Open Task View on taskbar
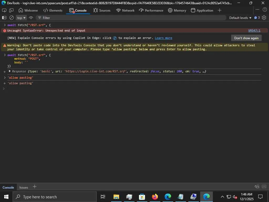The width and height of the screenshot is (269, 202). tap(103, 197)
